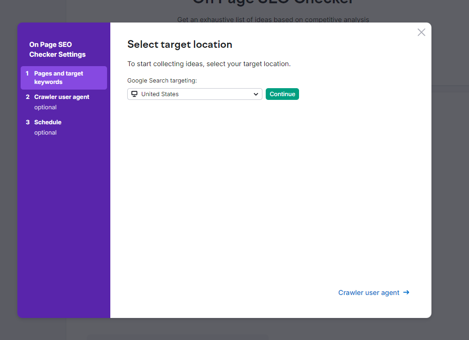Click the Select target location heading
The height and width of the screenshot is (340, 469).
(x=180, y=45)
